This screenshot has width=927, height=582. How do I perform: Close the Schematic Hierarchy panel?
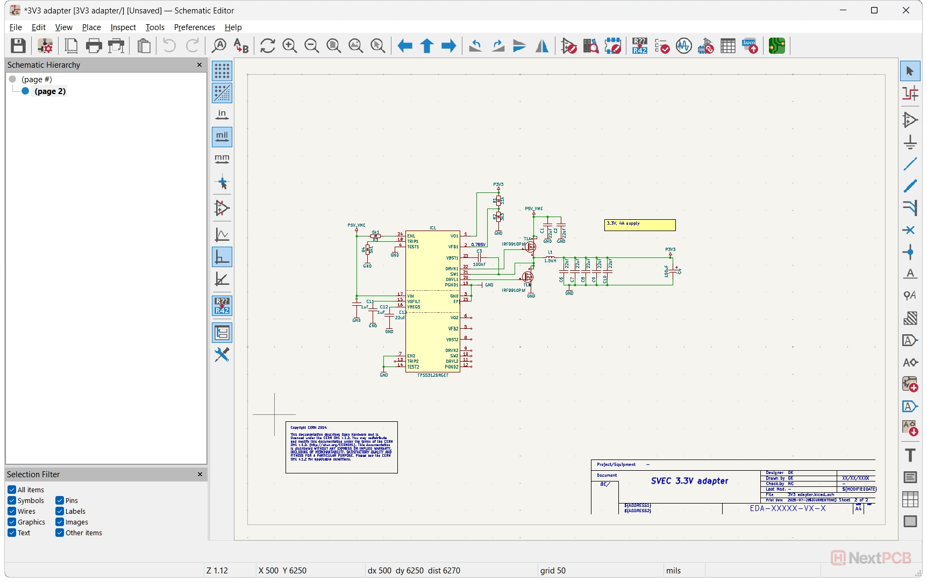199,65
